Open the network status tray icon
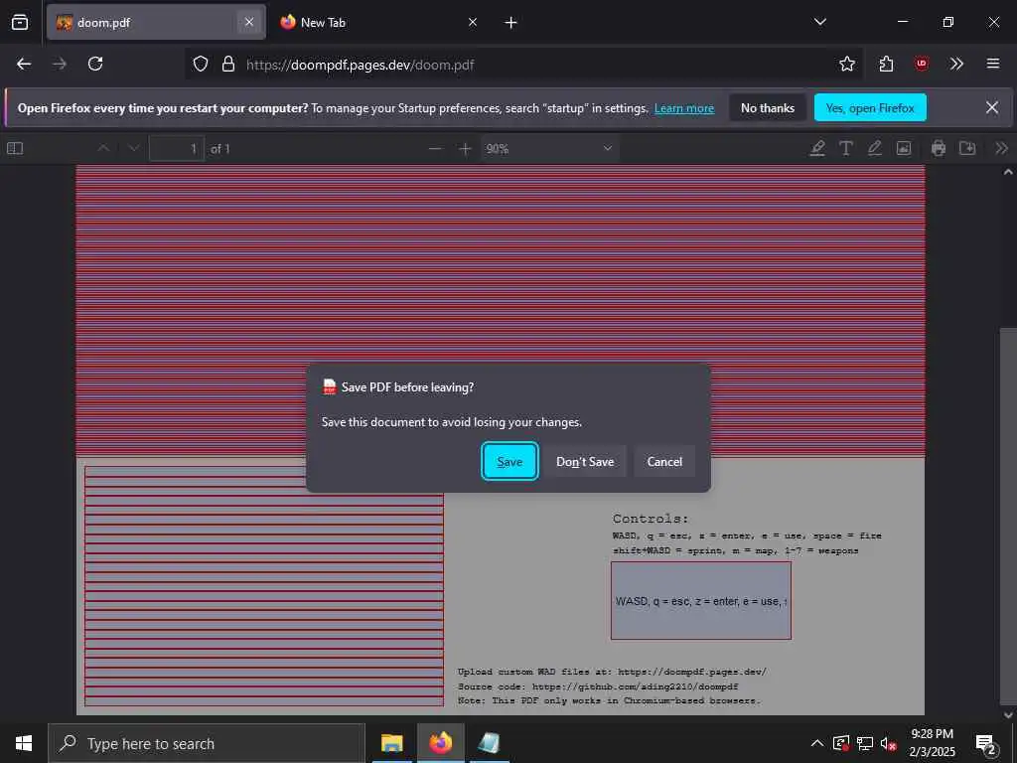This screenshot has width=1017, height=763. pos(865,743)
